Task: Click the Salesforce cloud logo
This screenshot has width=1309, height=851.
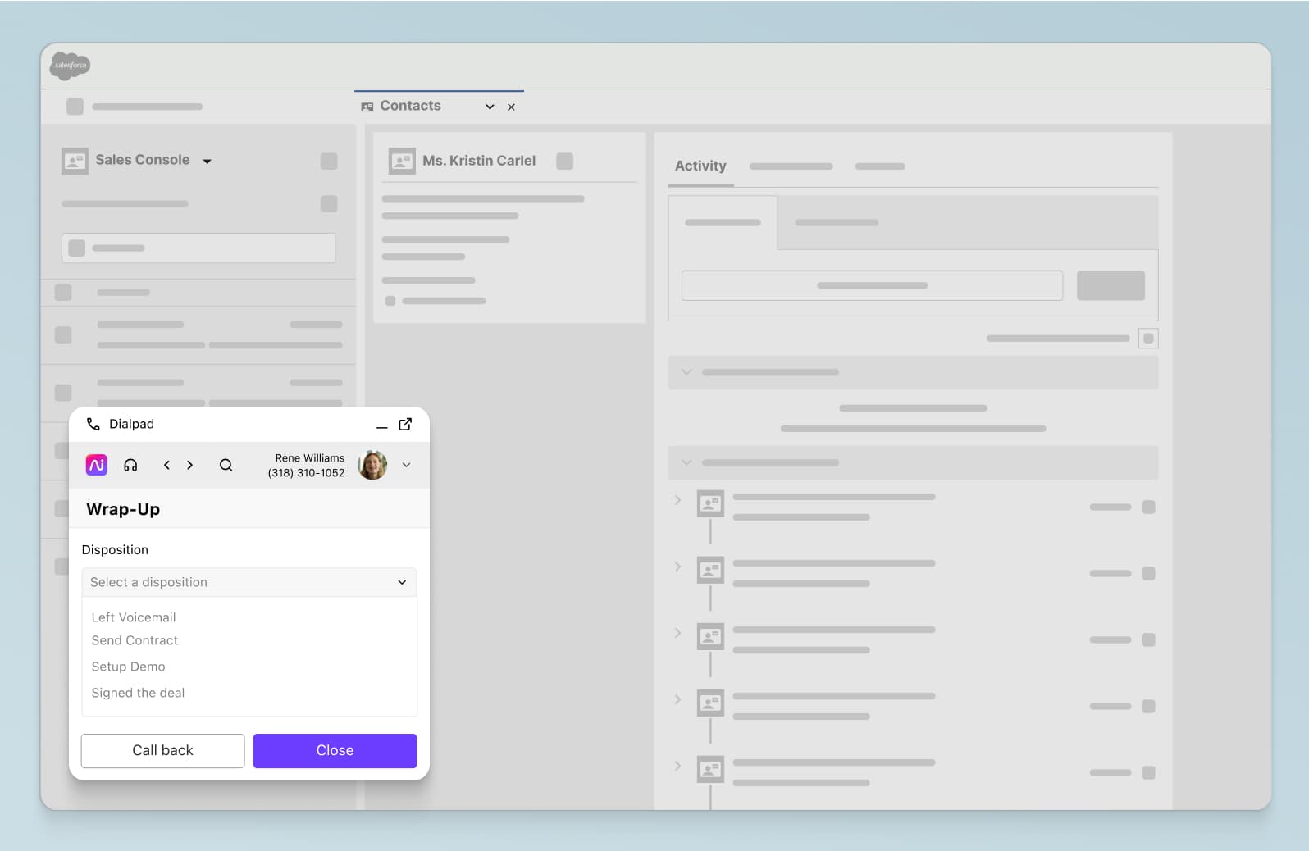Action: pyautogui.click(x=70, y=65)
